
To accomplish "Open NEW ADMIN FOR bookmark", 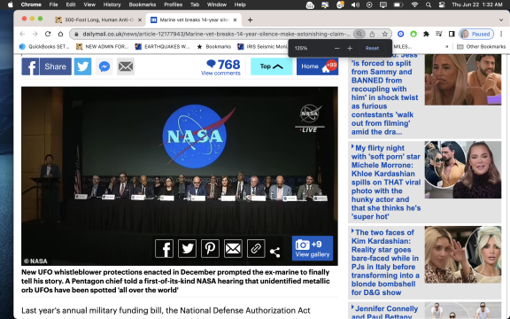I will click(102, 47).
